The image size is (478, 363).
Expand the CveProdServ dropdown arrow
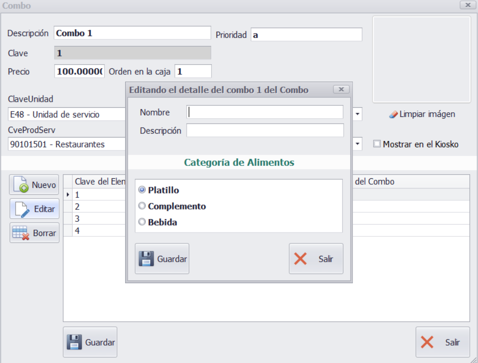tap(357, 144)
